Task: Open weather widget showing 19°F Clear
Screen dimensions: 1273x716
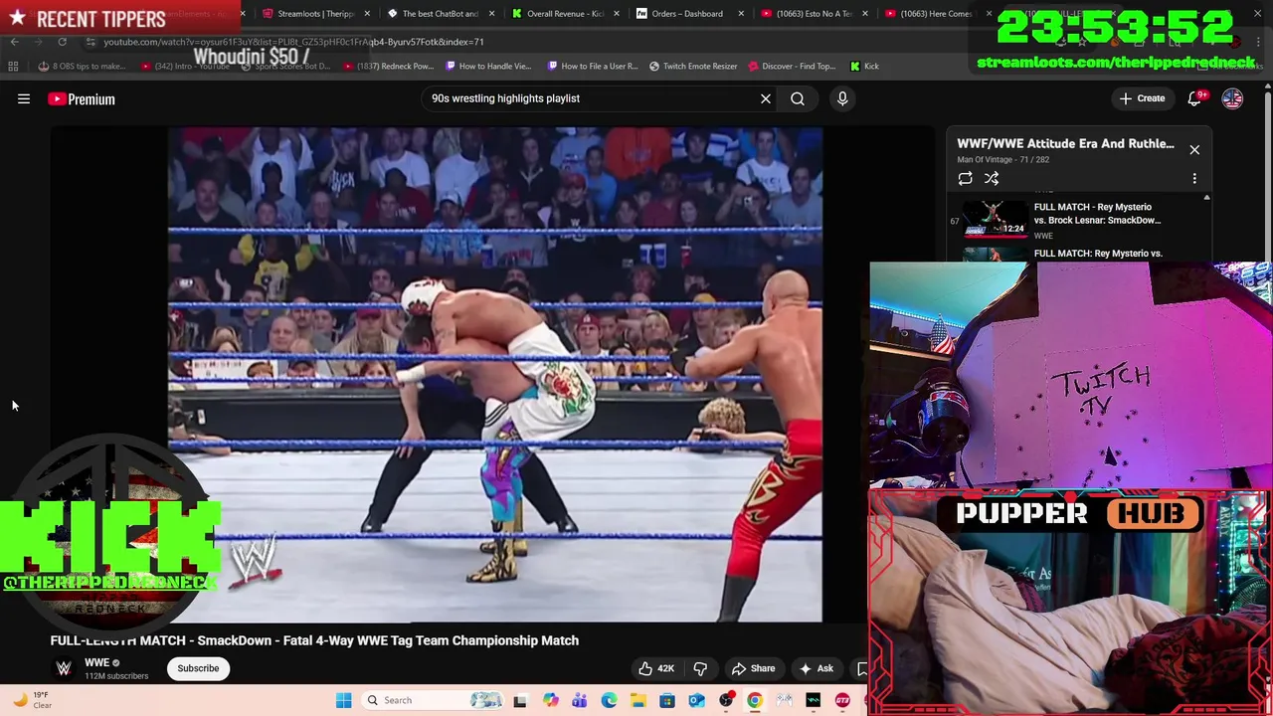Action: (32, 700)
